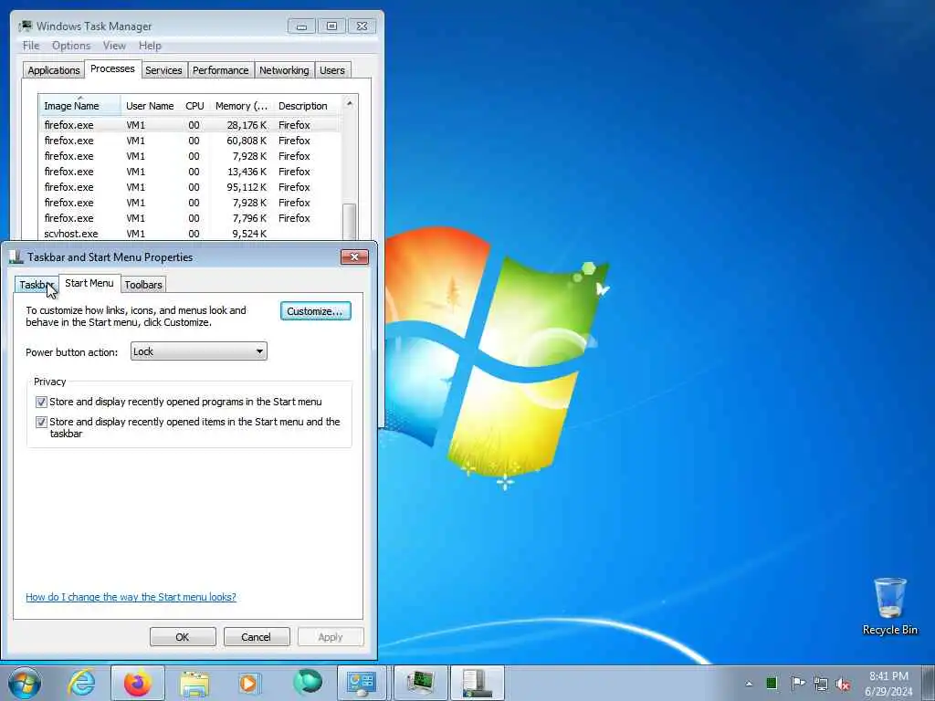The height and width of the screenshot is (701, 935).
Task: Switch to the Users tab
Action: pyautogui.click(x=332, y=70)
